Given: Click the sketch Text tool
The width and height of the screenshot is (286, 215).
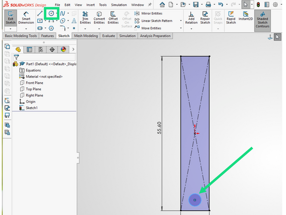Looking at the screenshot, I should coord(74,21).
